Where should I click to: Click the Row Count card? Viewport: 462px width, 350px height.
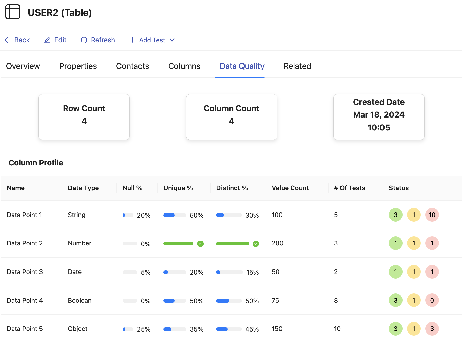tap(84, 117)
